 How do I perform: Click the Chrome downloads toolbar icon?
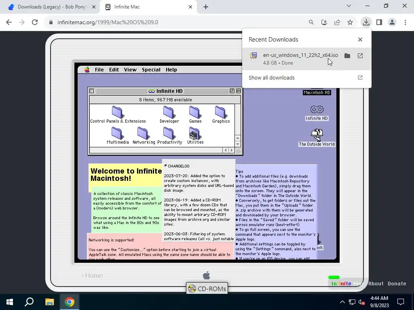coord(366,22)
